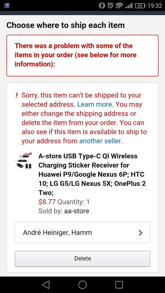Tap the 19:32 clock in status bar
Viewport: 165px width, 293px height.
click(155, 6)
